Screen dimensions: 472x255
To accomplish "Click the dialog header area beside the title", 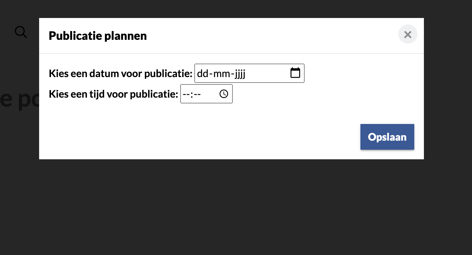I will pyautogui.click(x=273, y=36).
